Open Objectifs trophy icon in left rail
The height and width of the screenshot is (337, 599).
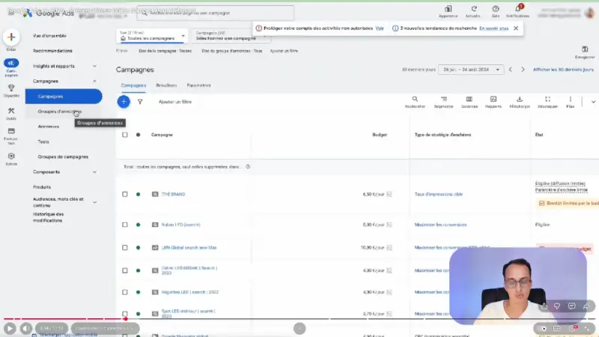[11, 88]
